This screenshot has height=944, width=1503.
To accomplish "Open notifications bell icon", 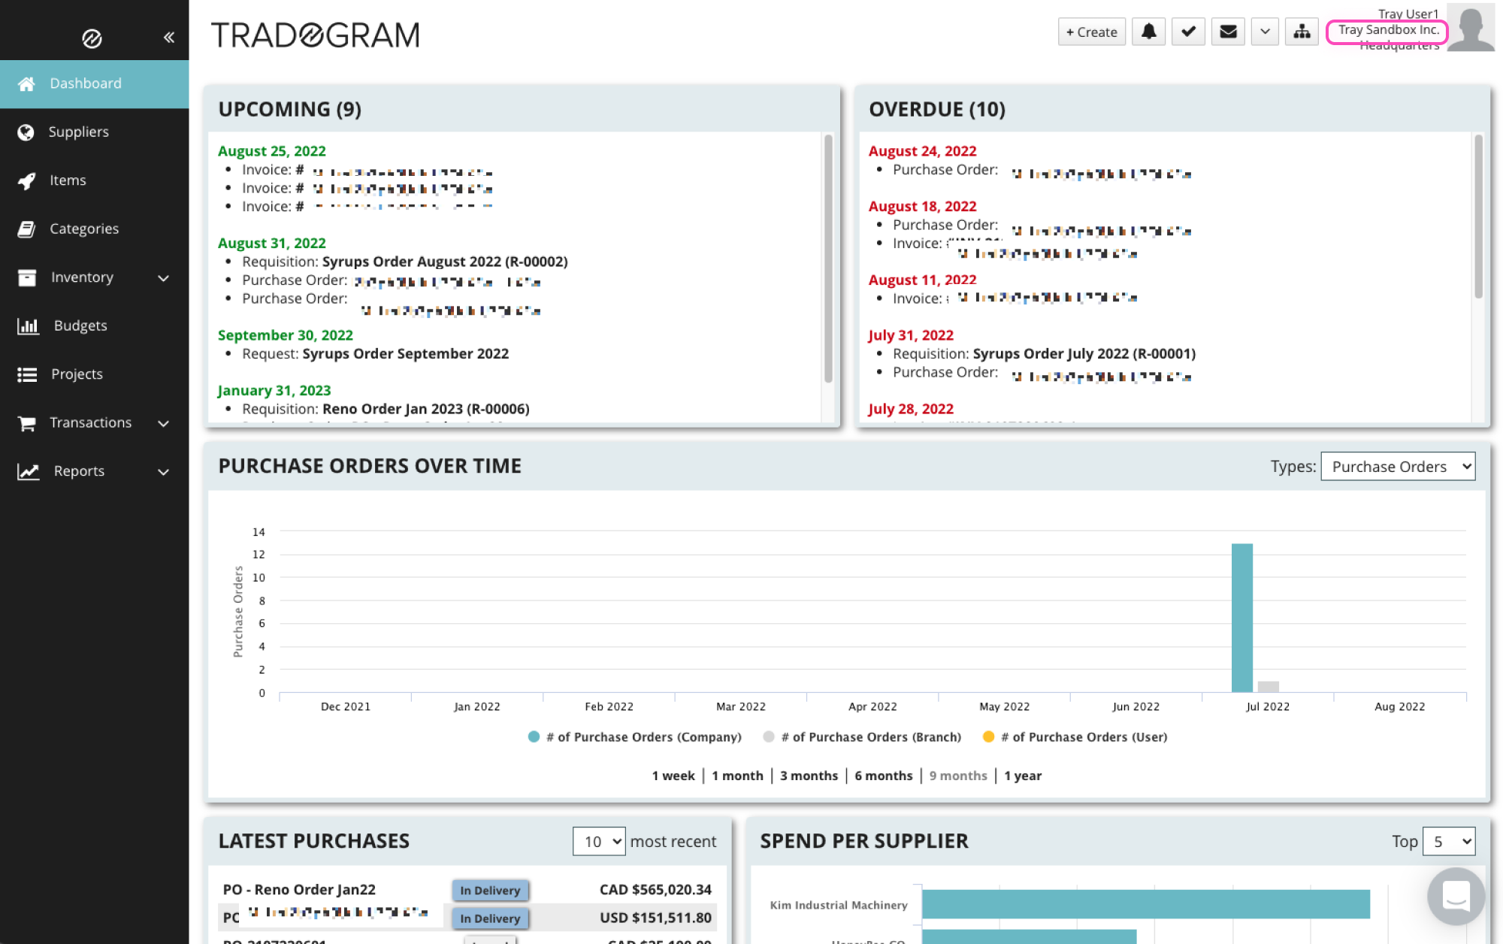I will (1148, 32).
